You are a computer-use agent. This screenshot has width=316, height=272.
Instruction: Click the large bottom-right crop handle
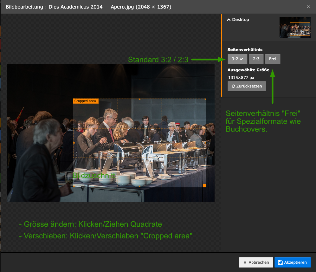pyautogui.click(x=204, y=186)
